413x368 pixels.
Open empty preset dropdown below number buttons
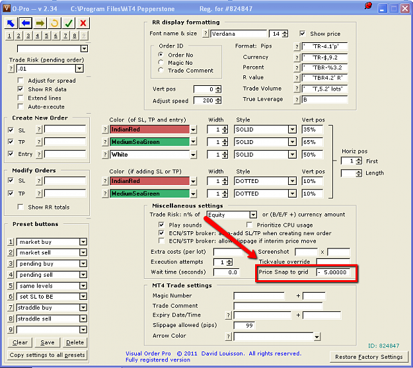85,49
